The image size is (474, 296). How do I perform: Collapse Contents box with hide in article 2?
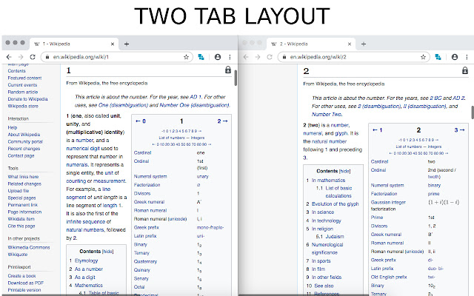point(344,171)
